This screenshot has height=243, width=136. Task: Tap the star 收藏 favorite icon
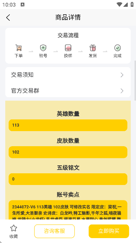[x=14, y=228]
